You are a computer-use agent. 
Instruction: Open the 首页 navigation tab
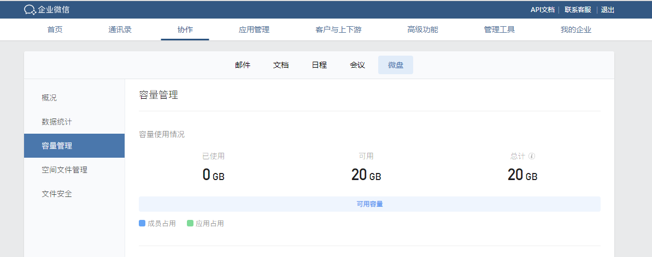pos(55,29)
